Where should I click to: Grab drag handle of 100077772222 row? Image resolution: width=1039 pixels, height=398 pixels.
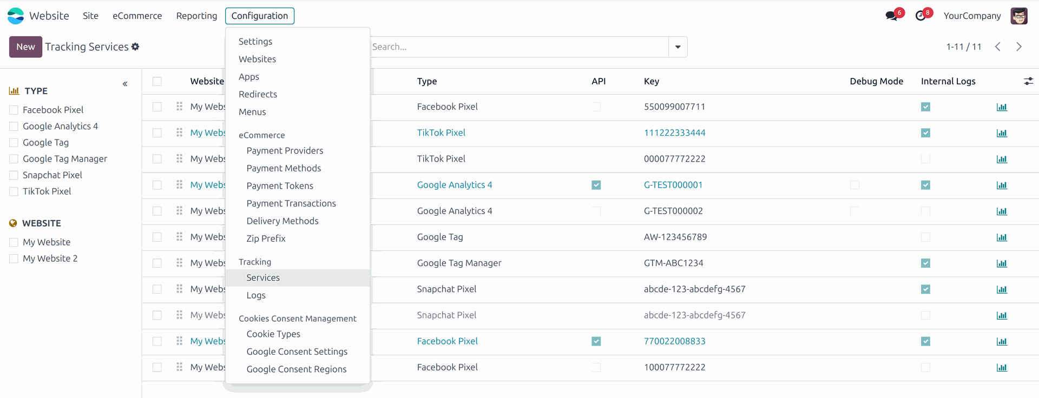point(179,367)
